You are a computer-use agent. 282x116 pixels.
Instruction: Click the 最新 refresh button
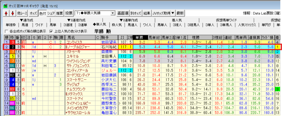click(180, 13)
